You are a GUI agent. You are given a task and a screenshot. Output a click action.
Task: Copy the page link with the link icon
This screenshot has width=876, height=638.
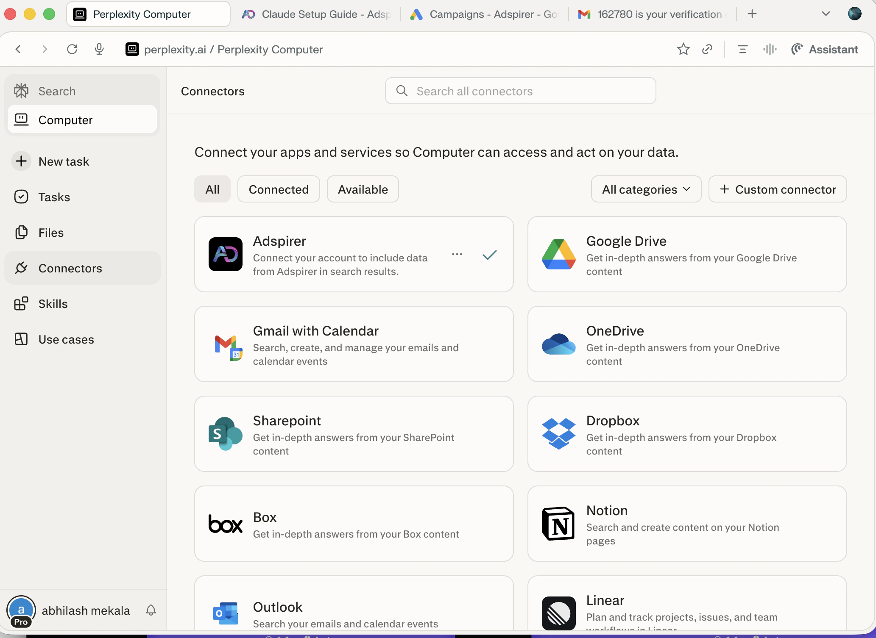coord(707,49)
